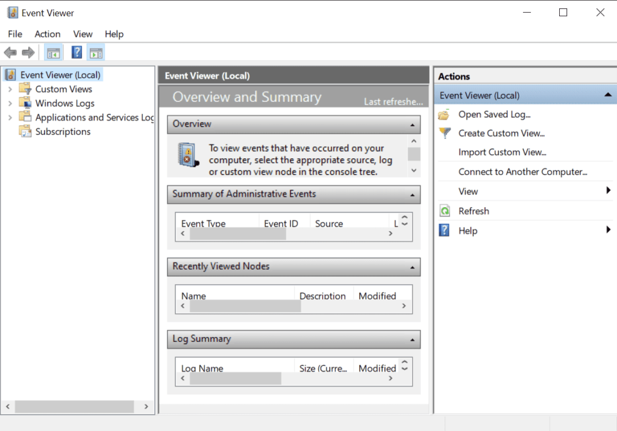This screenshot has height=431, width=617.
Task: Click Refresh in the Actions pane
Action: coord(474,211)
